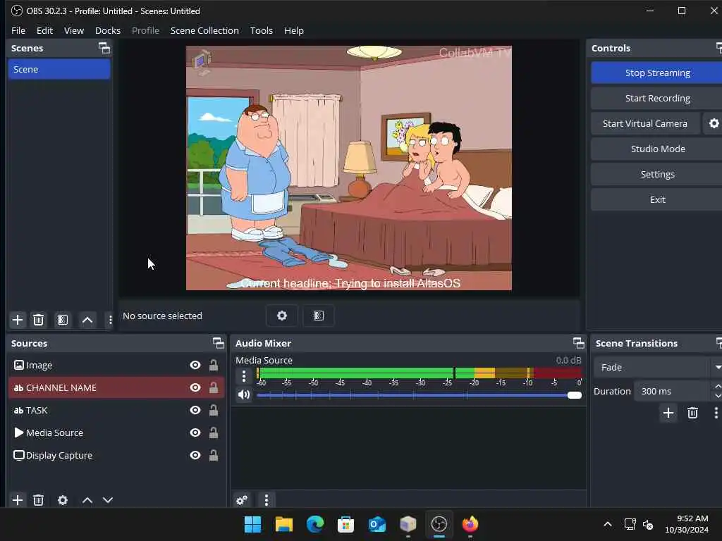Unlock the CHANNEL NAME source
This screenshot has width=722, height=541.
[214, 387]
